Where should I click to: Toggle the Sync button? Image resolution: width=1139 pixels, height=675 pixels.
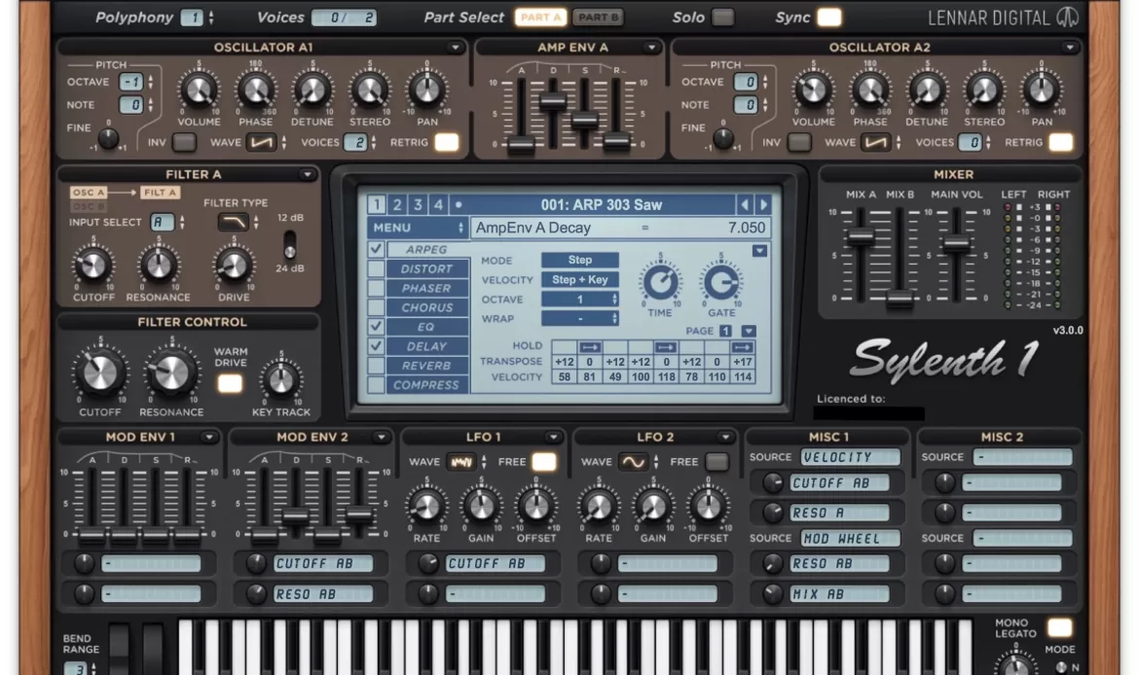coord(828,18)
